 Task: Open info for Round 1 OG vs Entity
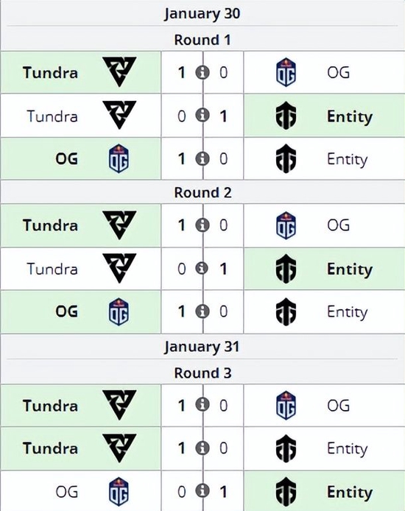[x=202, y=159]
